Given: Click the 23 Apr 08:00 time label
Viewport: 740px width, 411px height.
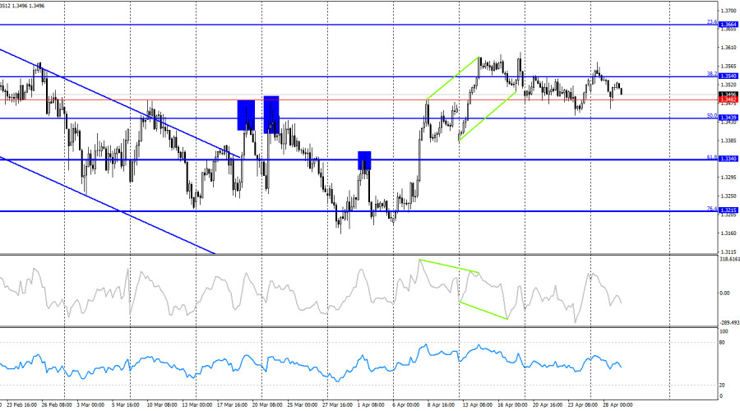Looking at the screenshot, I should pyautogui.click(x=583, y=405).
